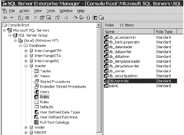Open the Help menu
The image size is (184, 135).
tap(81, 11)
